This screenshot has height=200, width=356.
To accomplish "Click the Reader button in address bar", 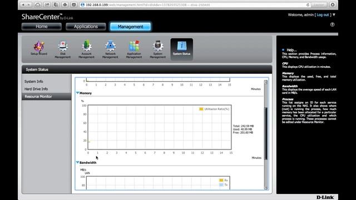I will [x=319, y=5].
